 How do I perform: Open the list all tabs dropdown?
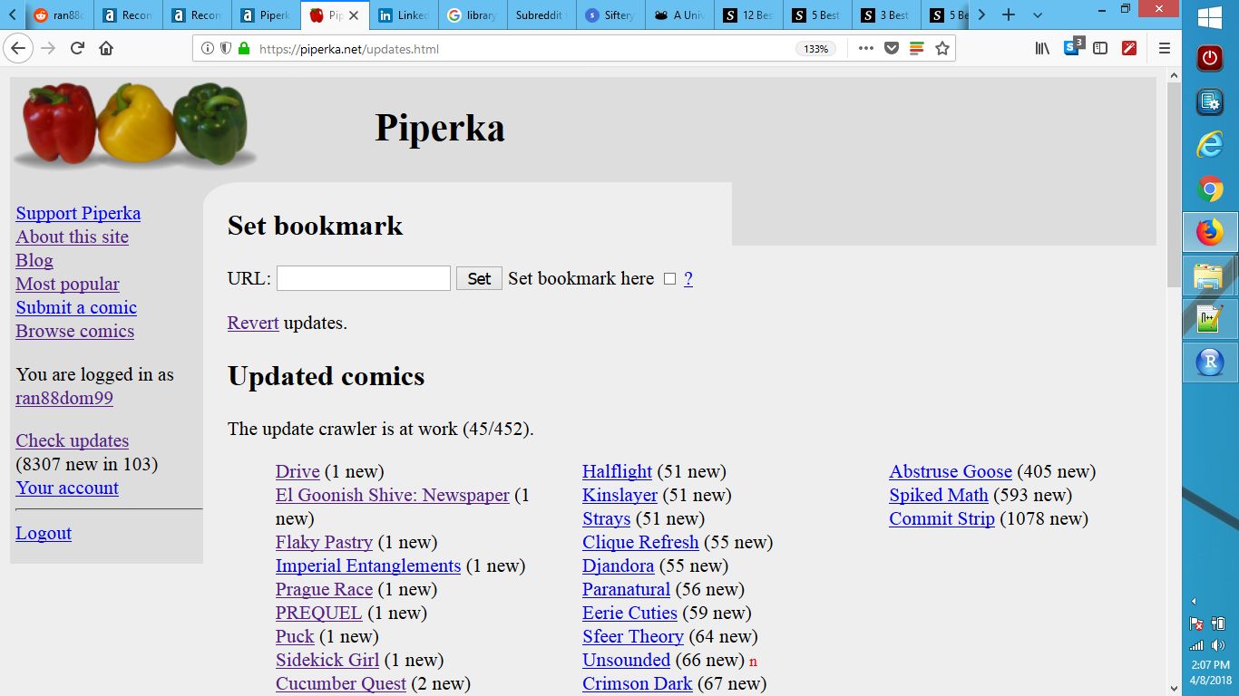(x=1038, y=14)
